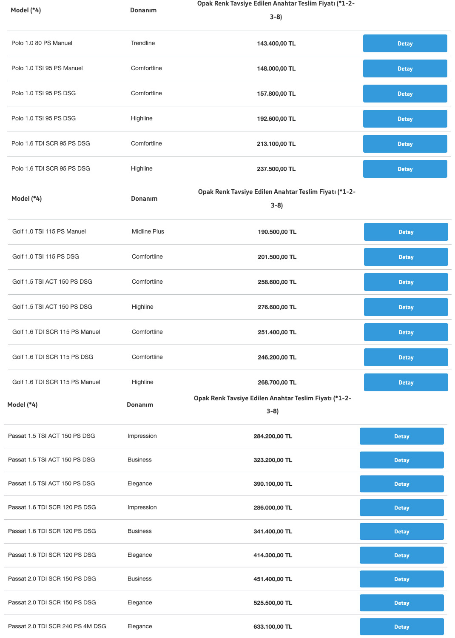
Task: Click the 414.300,00 TL Passat price
Action: [x=273, y=555]
